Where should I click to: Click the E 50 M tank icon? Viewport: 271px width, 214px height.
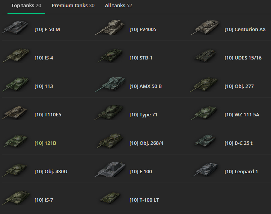(x=15, y=27)
